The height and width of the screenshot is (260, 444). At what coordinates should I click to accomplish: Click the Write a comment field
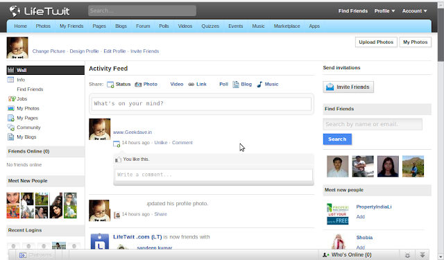[214, 175]
